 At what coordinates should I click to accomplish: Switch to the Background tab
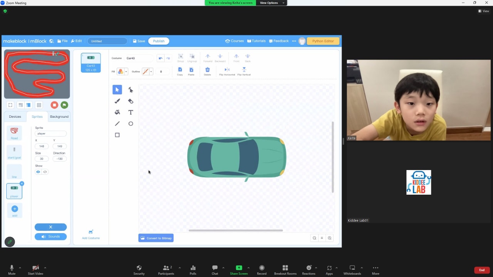pyautogui.click(x=59, y=117)
